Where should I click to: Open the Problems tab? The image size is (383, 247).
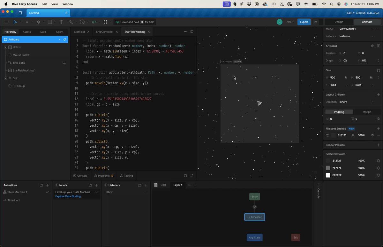104,176
